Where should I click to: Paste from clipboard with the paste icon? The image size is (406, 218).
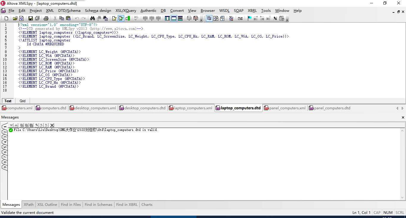(68, 18)
